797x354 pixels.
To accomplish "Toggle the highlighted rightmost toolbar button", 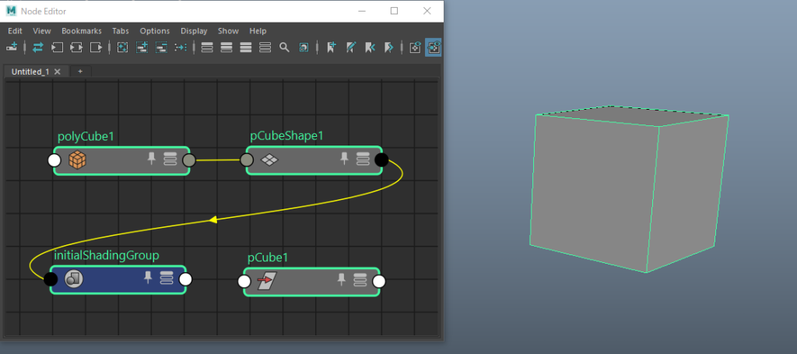I will tap(434, 47).
